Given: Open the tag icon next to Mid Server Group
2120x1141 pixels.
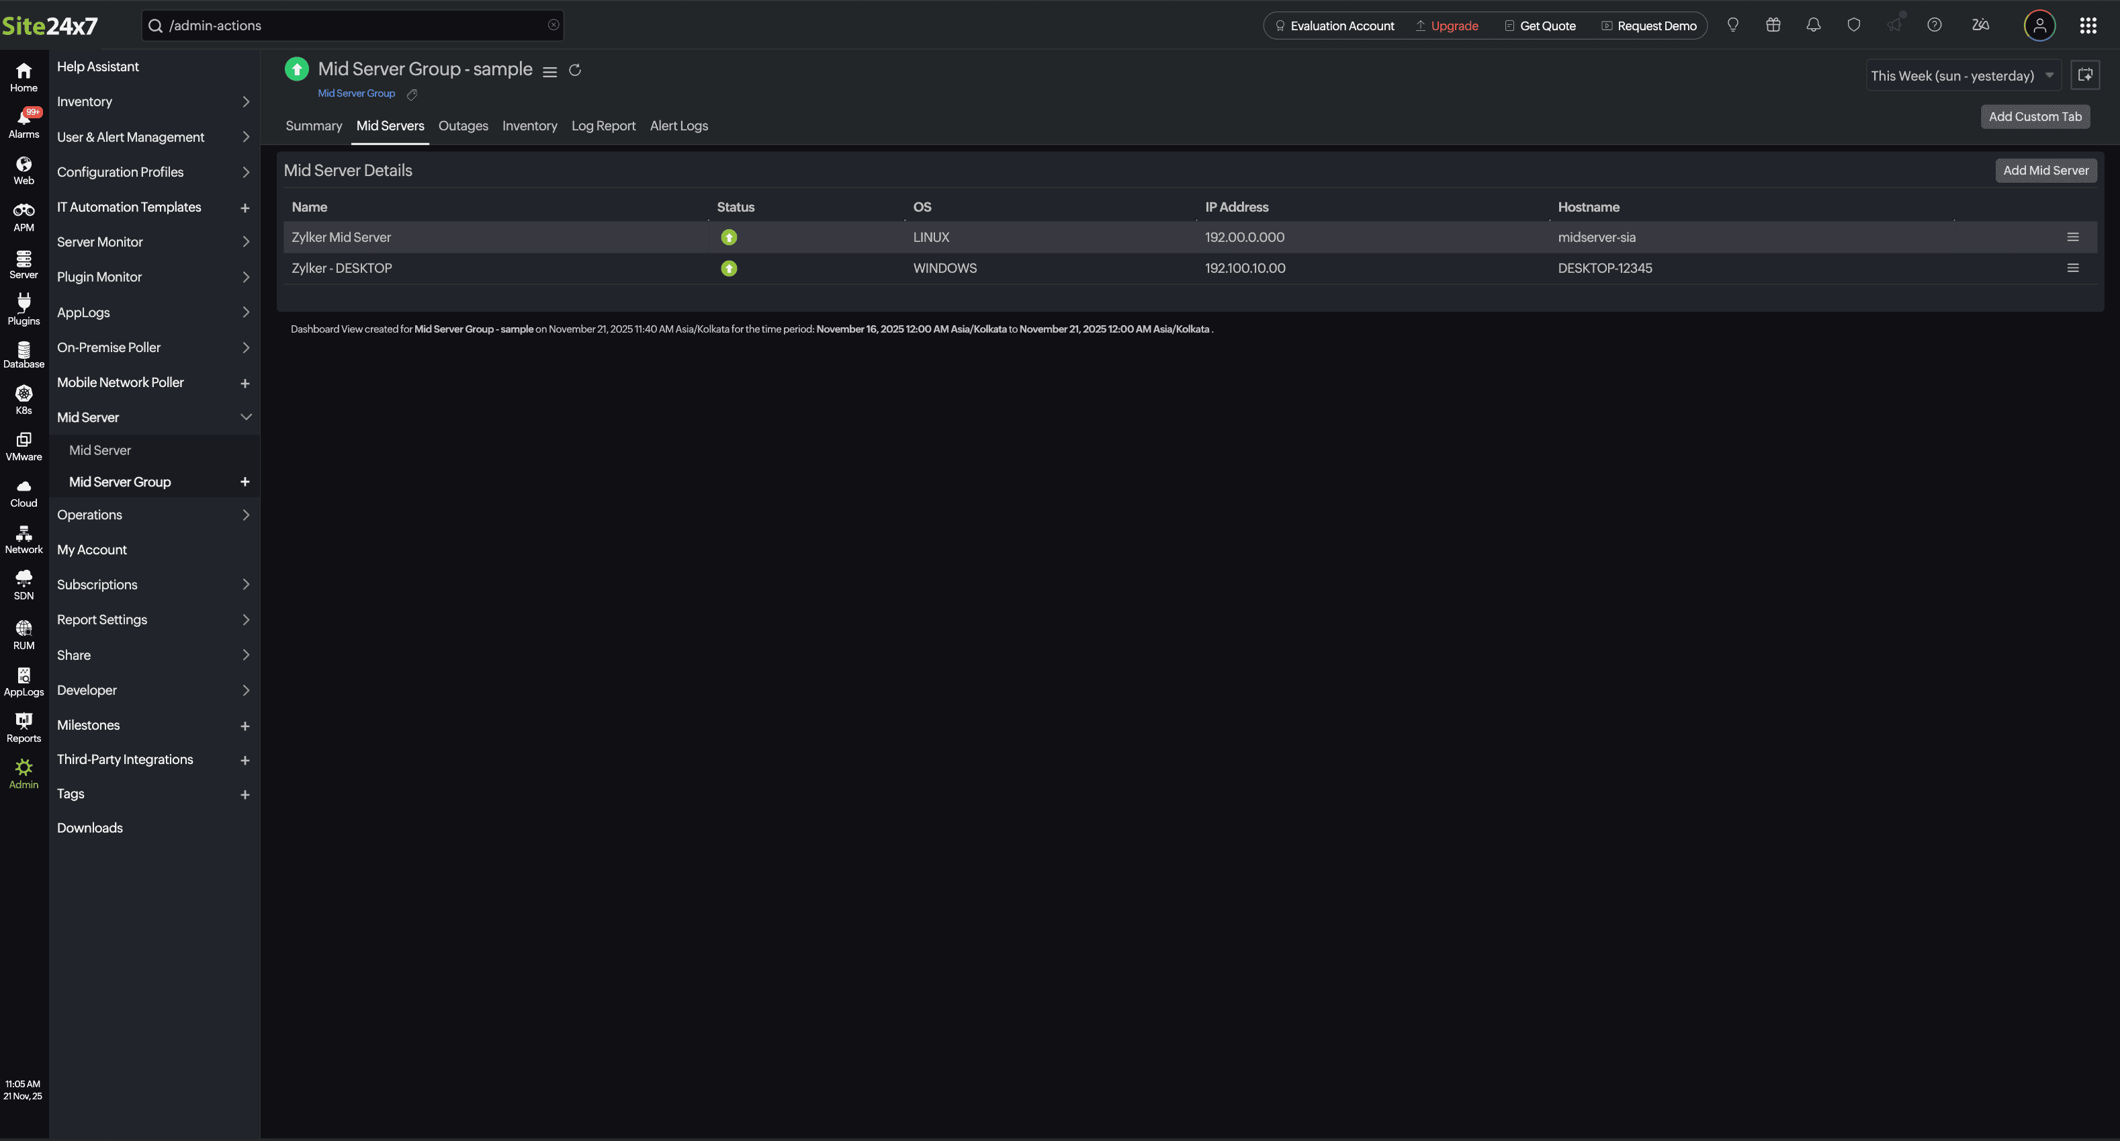Looking at the screenshot, I should click(412, 94).
